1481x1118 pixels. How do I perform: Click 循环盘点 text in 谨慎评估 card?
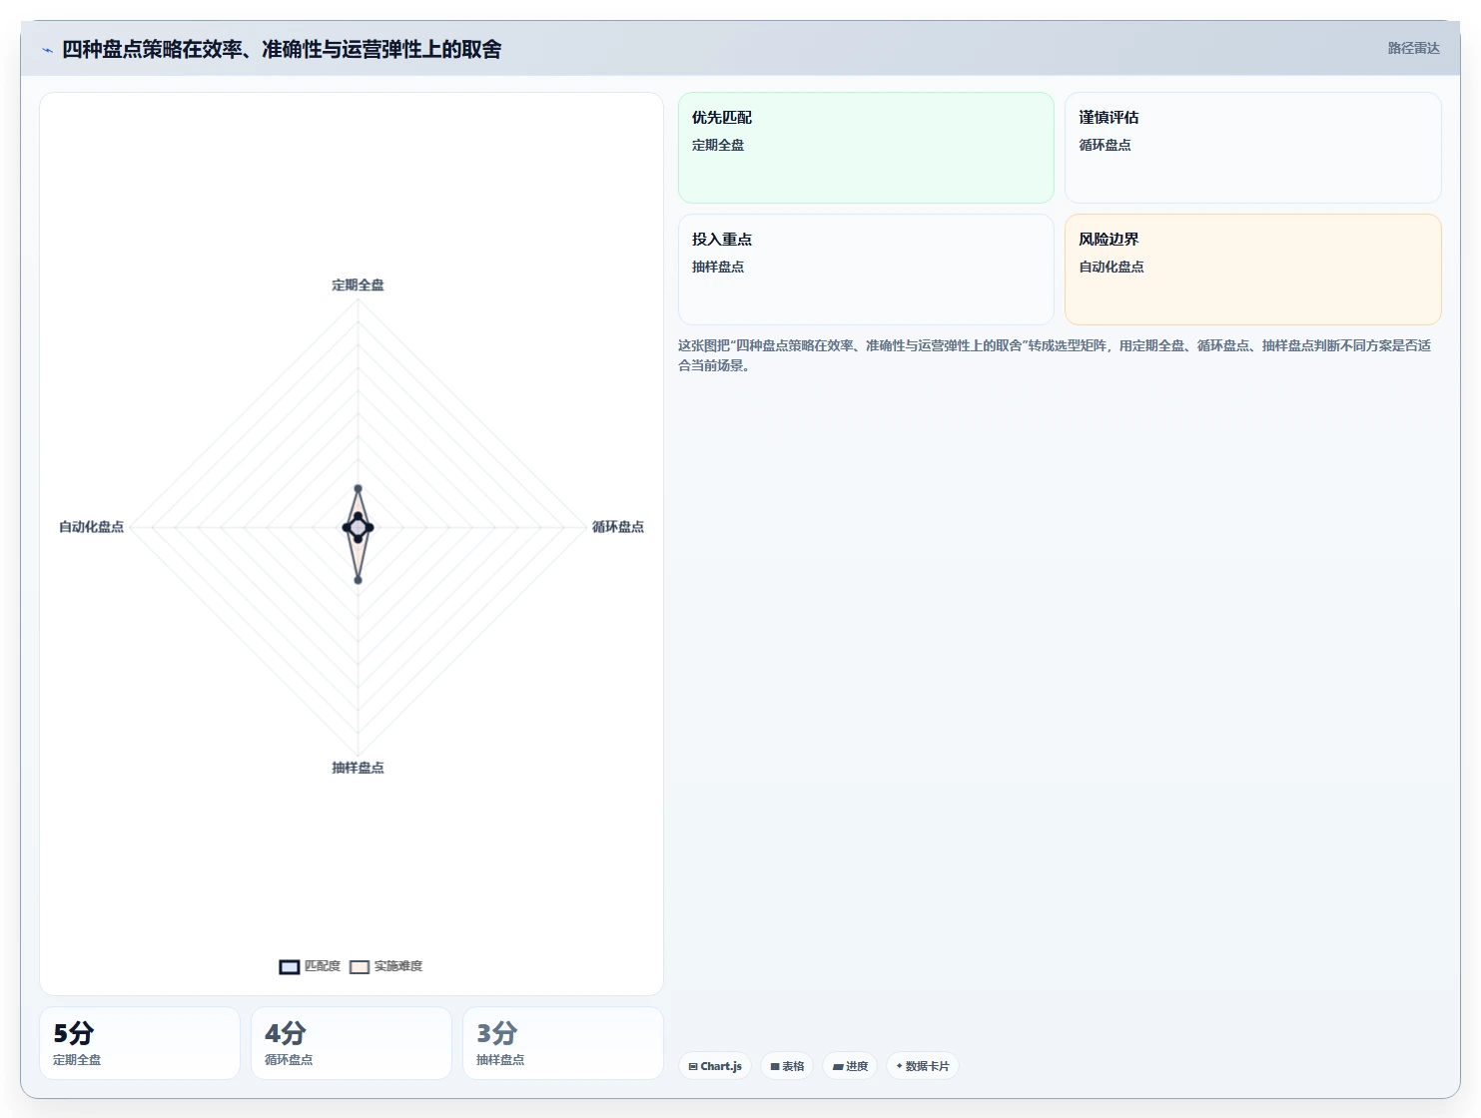[1105, 145]
